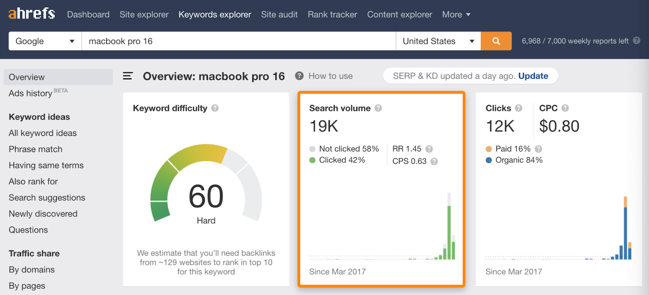
Task: Click the green Clicked legend dot
Action: coord(312,160)
